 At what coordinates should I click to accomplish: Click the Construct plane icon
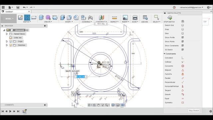pos(101,18)
